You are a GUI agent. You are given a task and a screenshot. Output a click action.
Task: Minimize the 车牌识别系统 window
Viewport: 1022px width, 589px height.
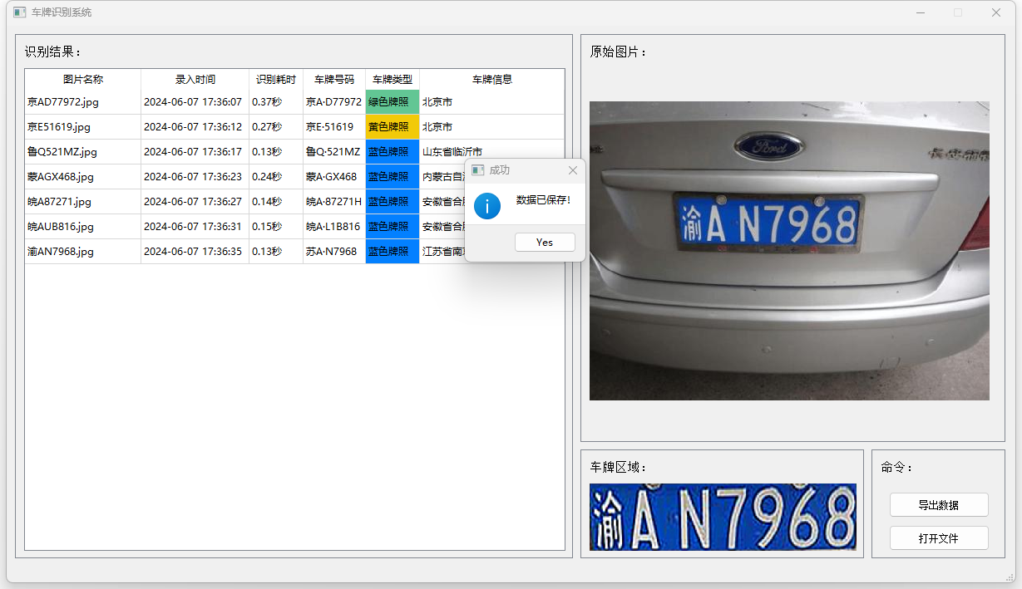pos(920,12)
